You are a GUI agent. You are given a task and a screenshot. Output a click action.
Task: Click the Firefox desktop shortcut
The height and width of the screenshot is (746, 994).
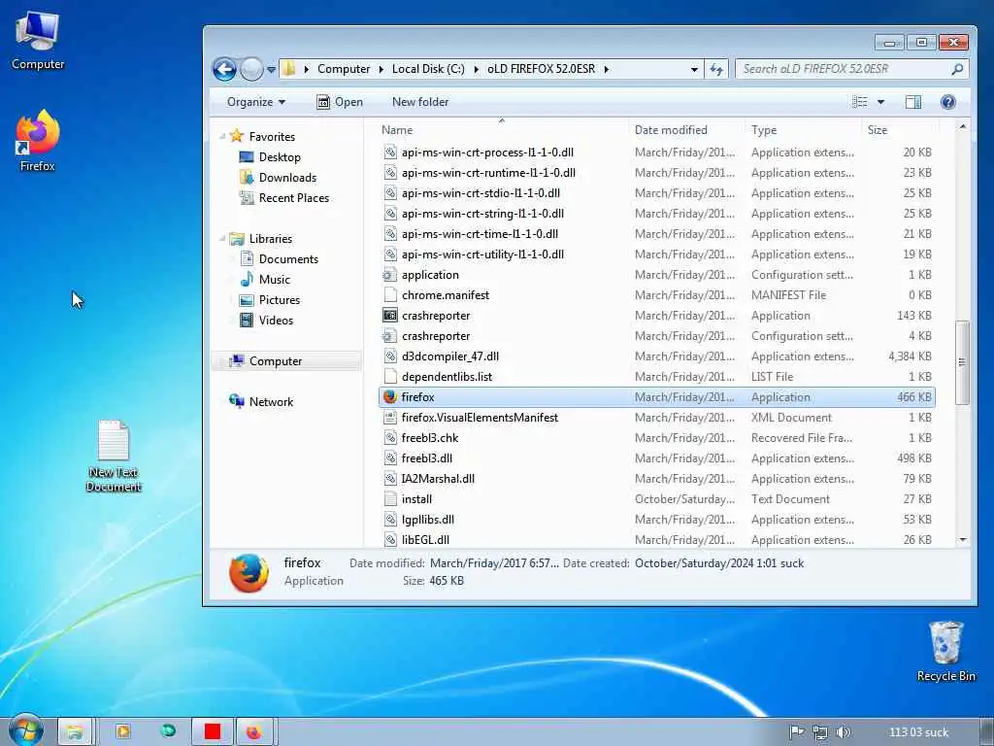tap(38, 141)
